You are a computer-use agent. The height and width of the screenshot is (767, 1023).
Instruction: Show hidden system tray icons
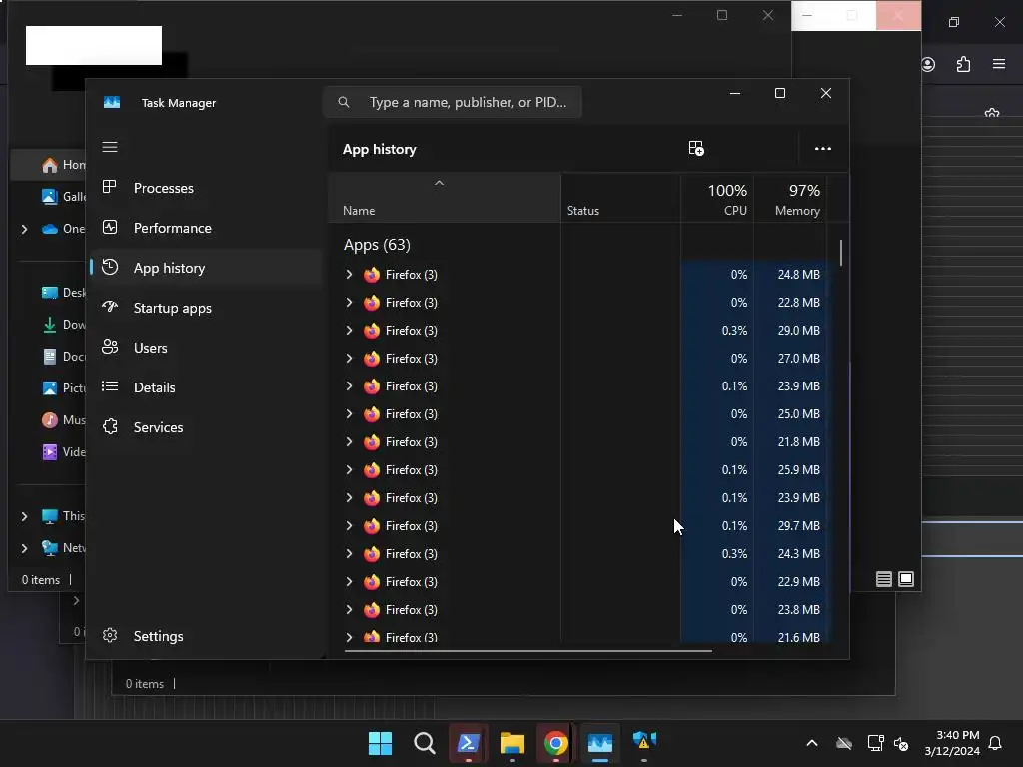[812, 743]
